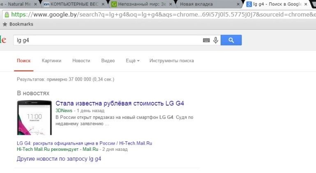Screen dimensions: 316x173
Task: Open the Картинки results tab
Action: tap(51, 61)
